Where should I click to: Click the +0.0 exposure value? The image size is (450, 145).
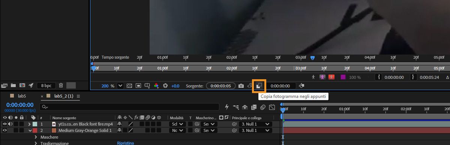175,86
